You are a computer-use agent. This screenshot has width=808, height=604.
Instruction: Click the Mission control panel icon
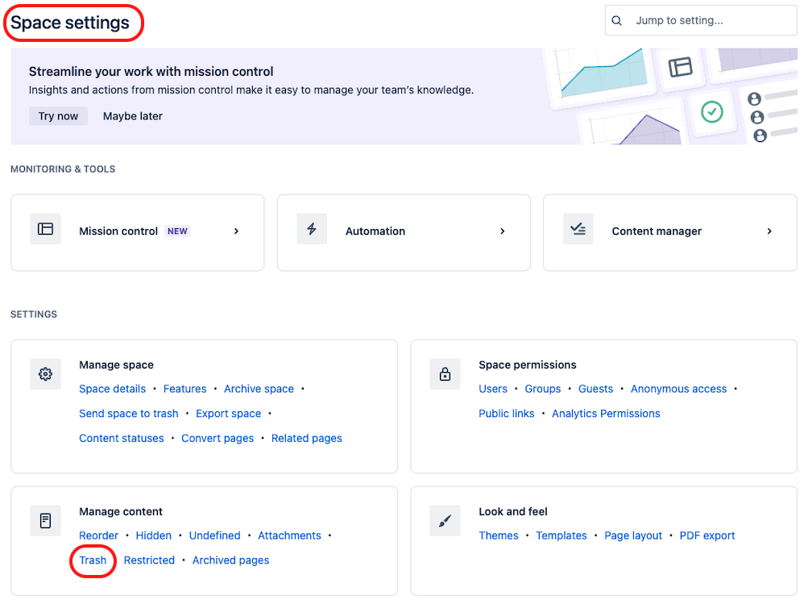coord(45,228)
